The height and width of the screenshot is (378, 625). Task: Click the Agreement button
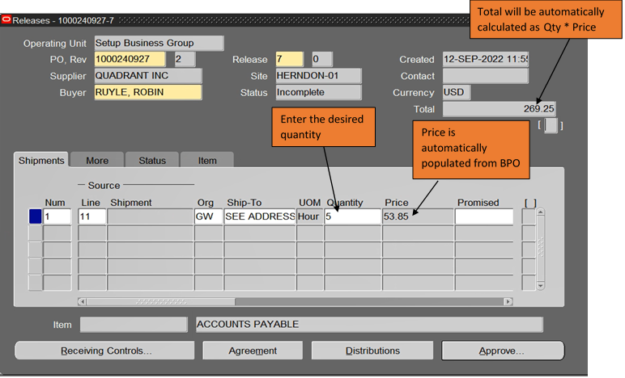tap(251, 351)
